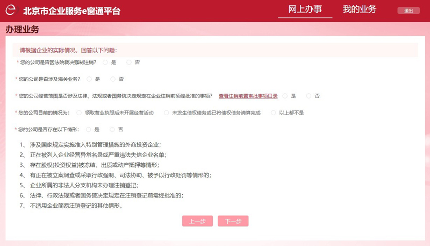Image resolution: width=430 pixels, height=246 pixels.
Task: Click the 办理业务 page heading
Action: click(x=23, y=29)
